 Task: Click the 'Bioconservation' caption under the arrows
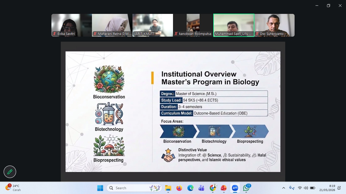click(177, 141)
